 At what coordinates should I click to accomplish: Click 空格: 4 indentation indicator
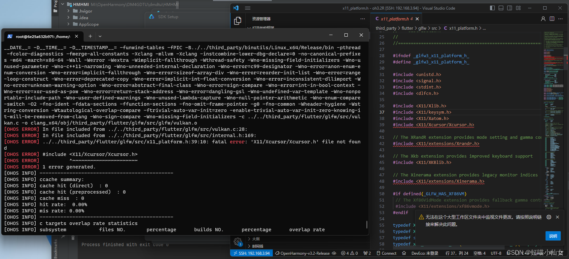[479, 253]
